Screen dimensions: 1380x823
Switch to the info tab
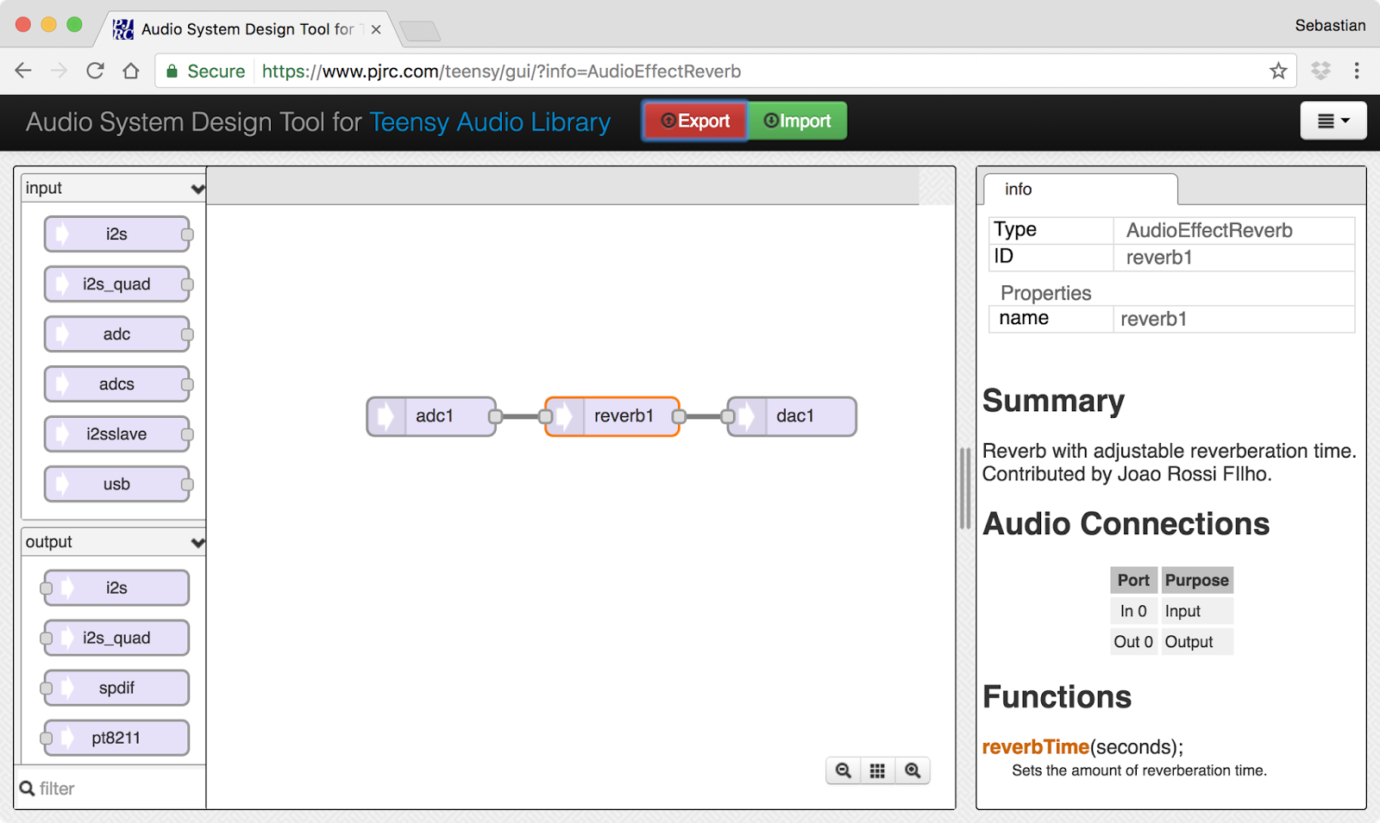point(1018,190)
